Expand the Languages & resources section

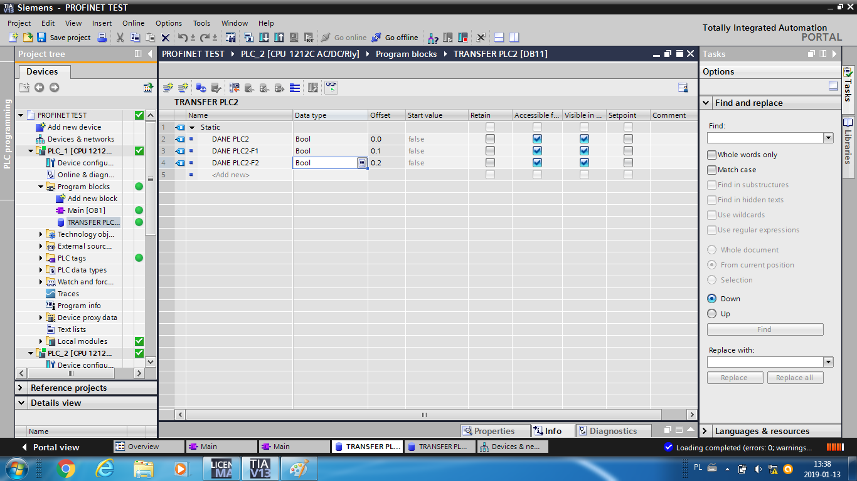click(x=706, y=431)
